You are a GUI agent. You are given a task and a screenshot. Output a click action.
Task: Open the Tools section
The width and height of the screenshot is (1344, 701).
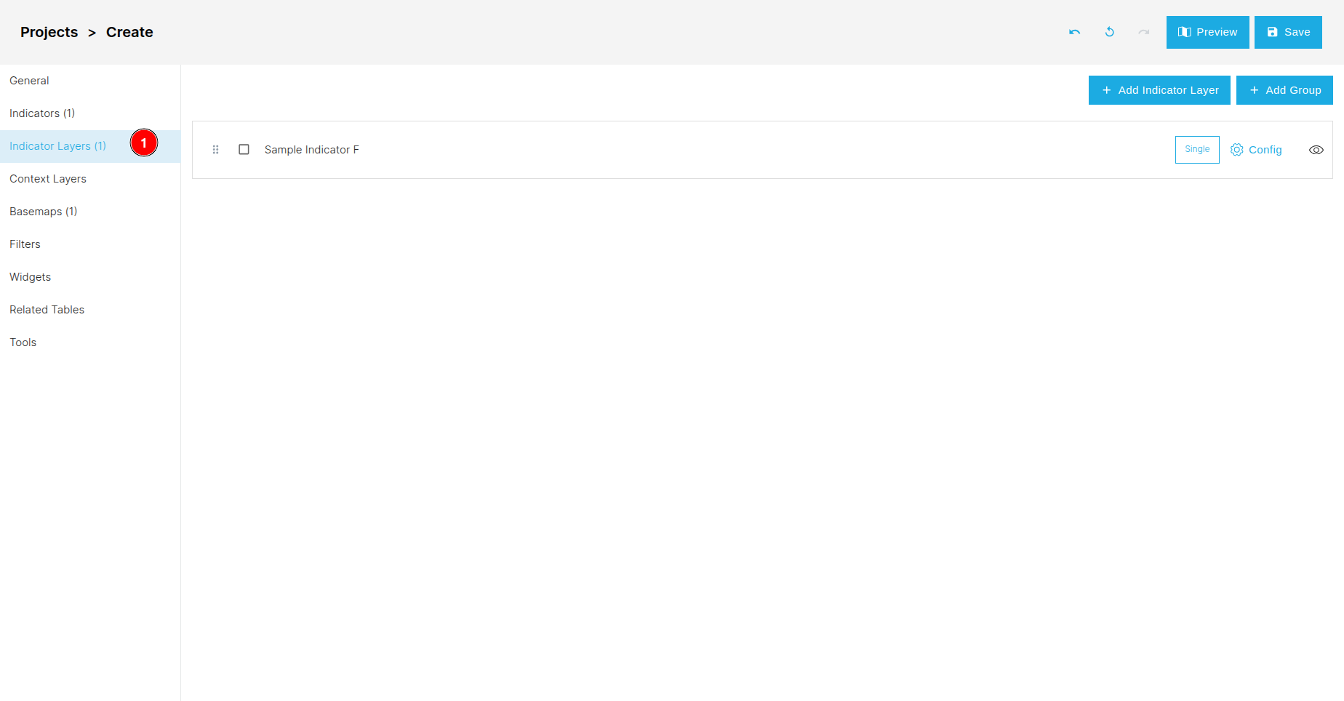click(x=90, y=343)
